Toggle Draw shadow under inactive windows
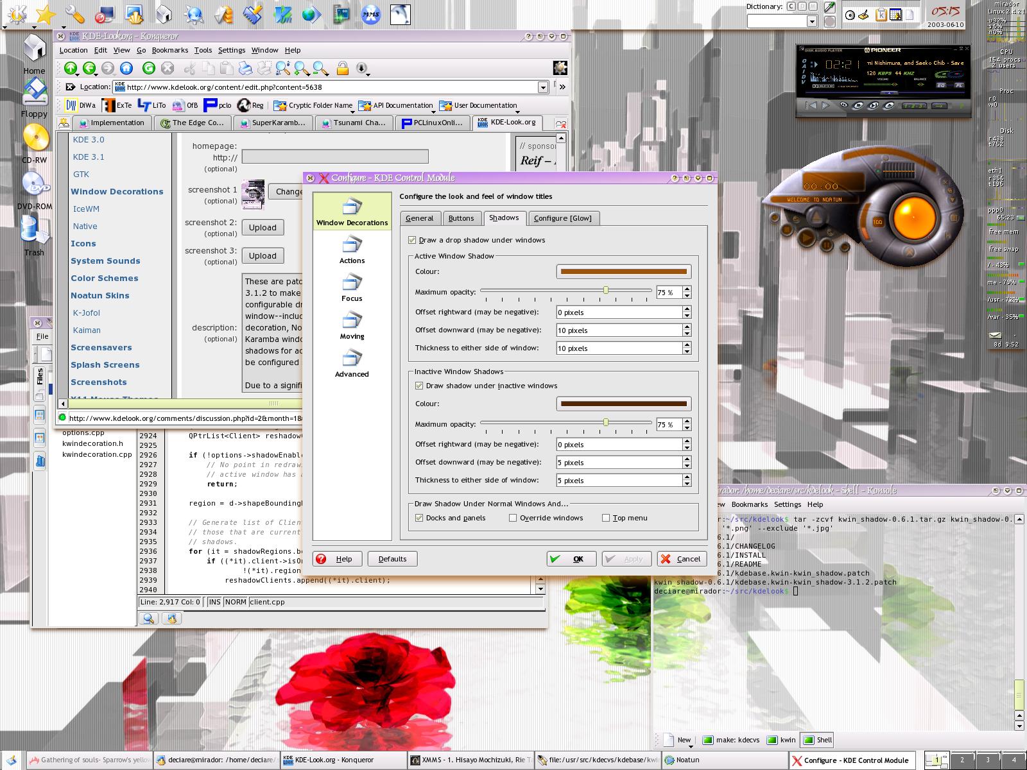 click(x=419, y=386)
